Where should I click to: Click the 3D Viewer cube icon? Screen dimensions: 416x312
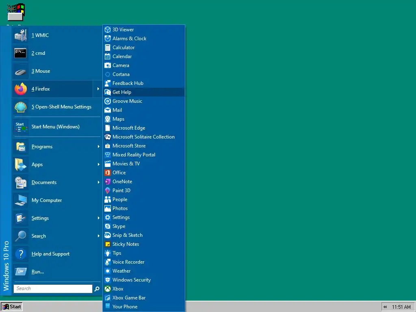[x=107, y=29]
